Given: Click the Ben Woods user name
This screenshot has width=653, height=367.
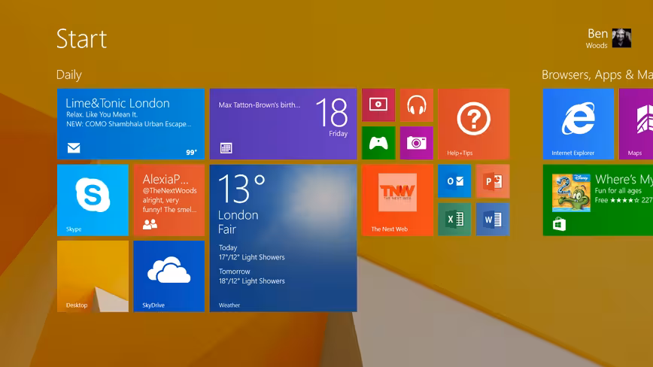Looking at the screenshot, I should click(597, 38).
